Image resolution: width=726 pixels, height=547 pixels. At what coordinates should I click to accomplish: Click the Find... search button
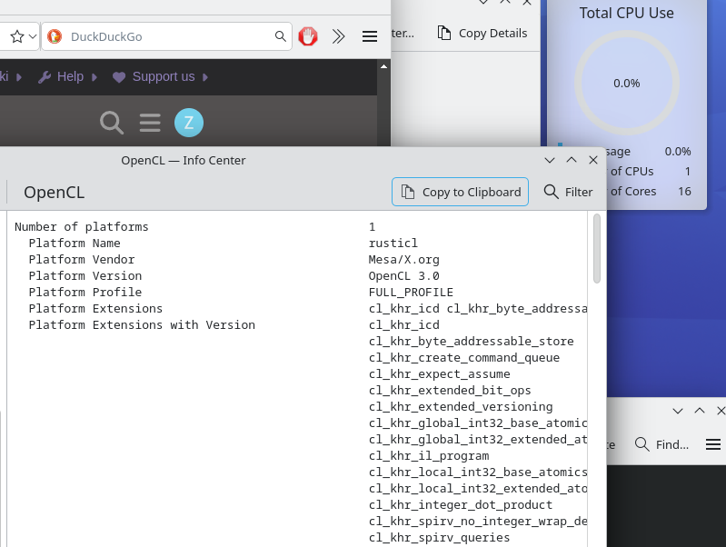[661, 444]
